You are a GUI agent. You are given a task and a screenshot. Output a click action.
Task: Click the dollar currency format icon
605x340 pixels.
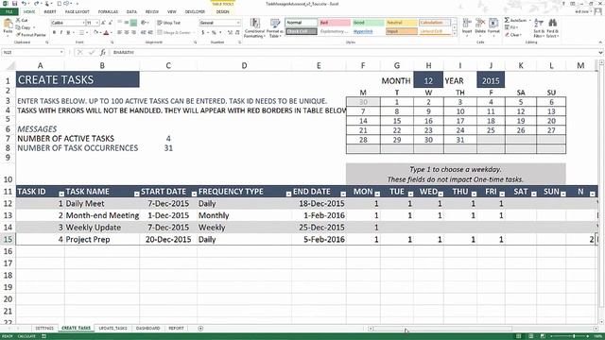pos(203,33)
